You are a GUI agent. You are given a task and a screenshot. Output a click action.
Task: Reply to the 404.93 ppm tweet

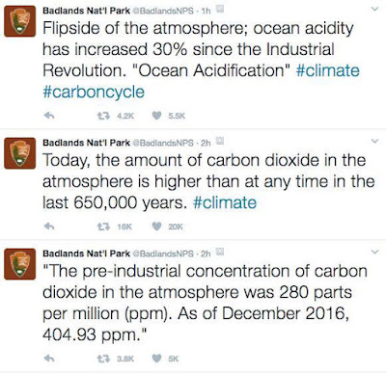click(x=49, y=359)
